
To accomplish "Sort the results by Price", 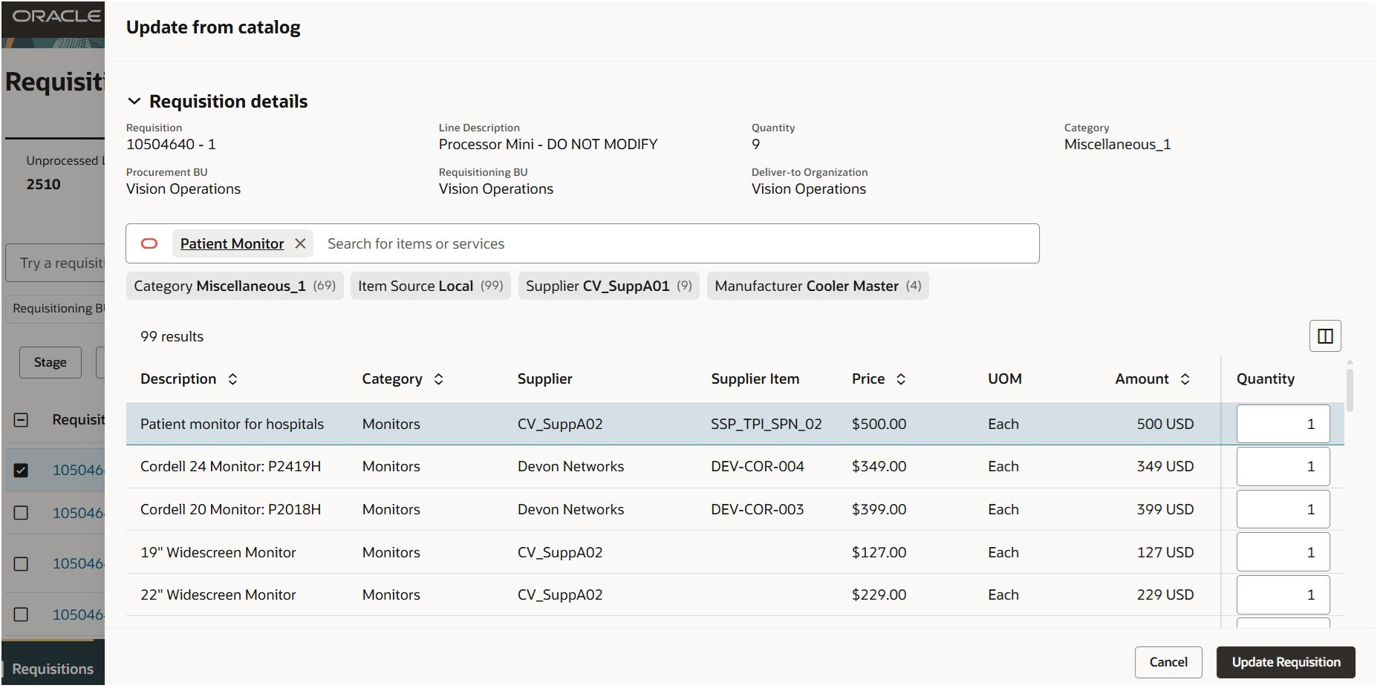I will pos(902,379).
